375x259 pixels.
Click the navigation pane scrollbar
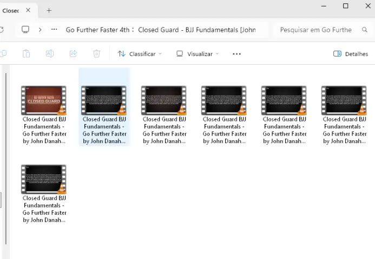[6, 159]
